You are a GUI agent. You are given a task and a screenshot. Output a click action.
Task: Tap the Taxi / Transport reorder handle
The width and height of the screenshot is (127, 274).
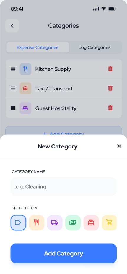(x=13, y=88)
